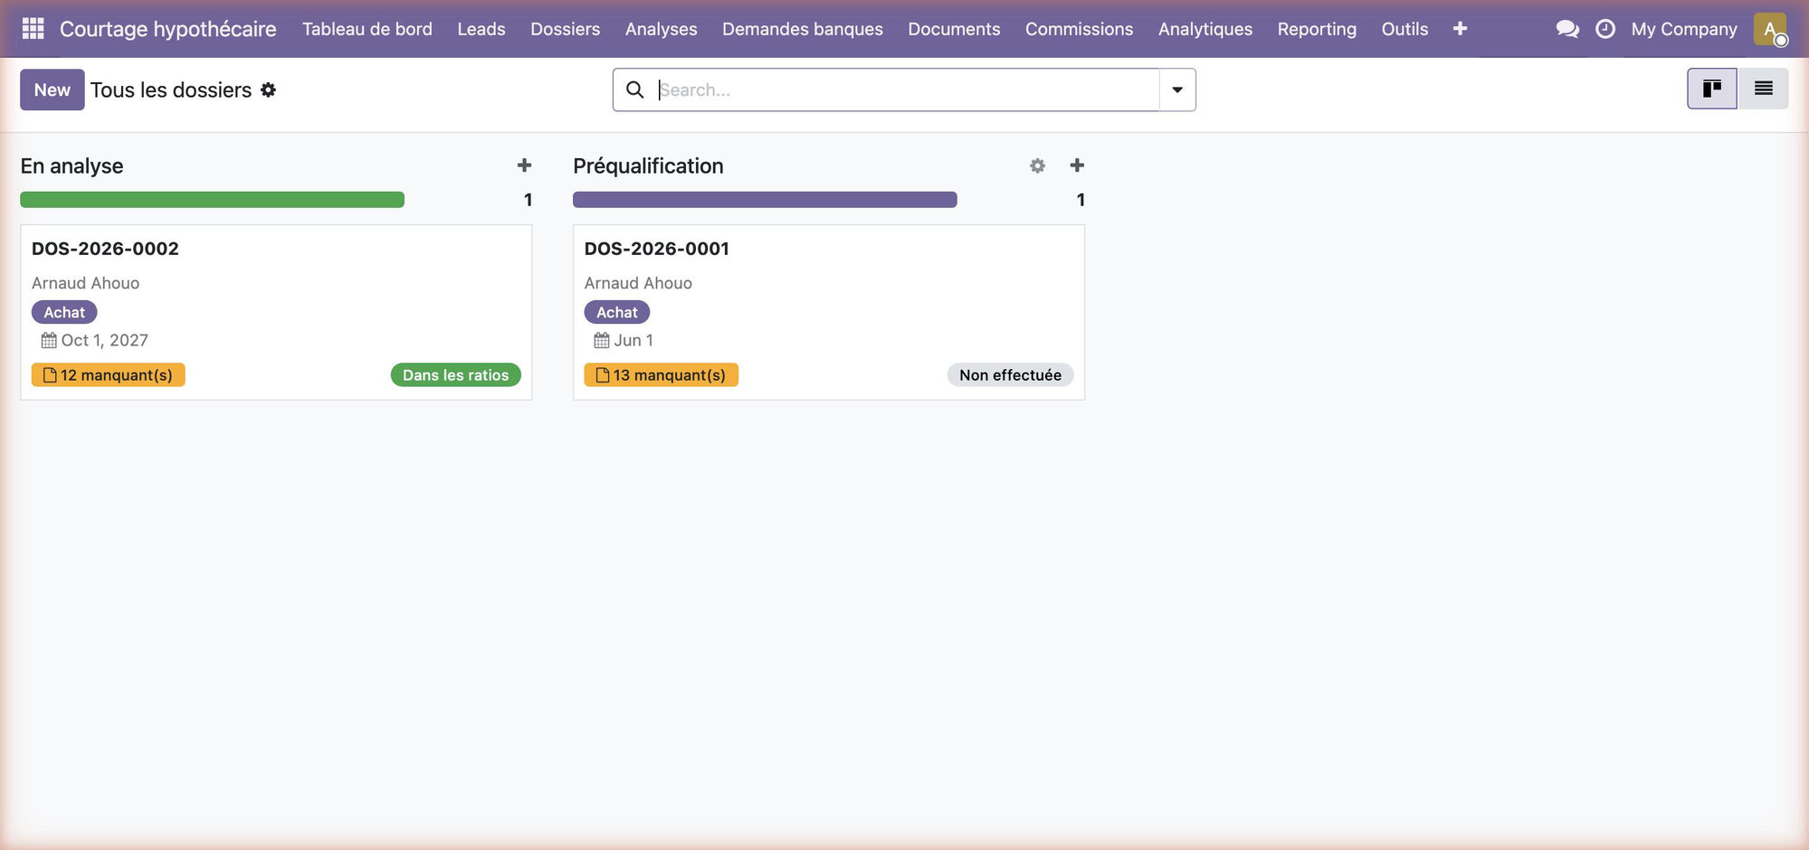
Task: Click the green En analyse progress bar
Action: pyautogui.click(x=213, y=200)
